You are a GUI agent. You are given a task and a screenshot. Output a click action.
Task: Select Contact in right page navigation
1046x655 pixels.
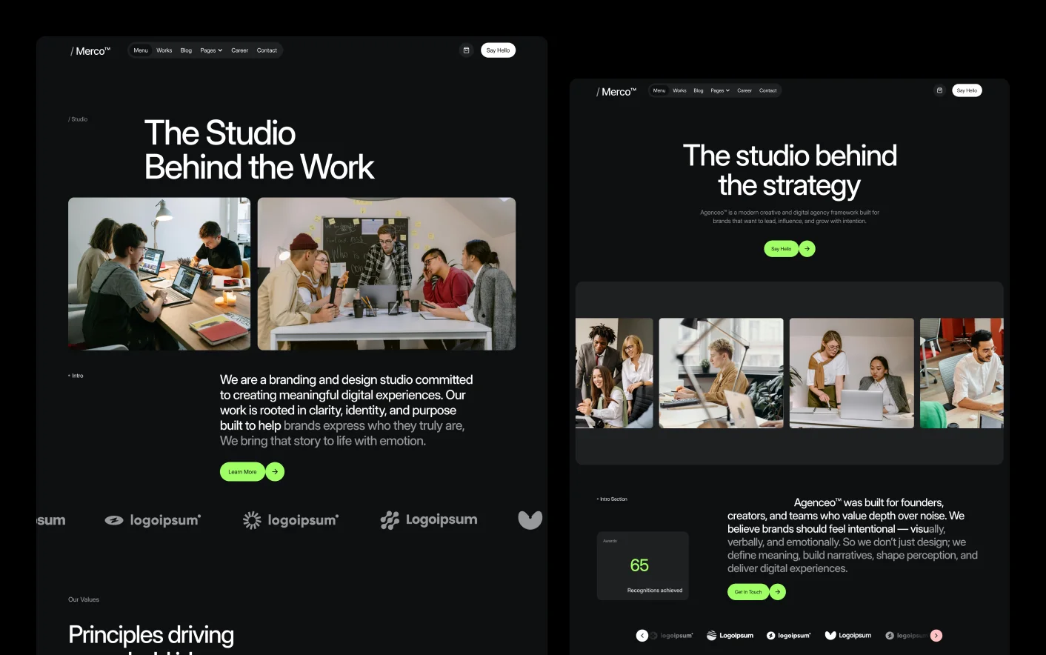(767, 90)
